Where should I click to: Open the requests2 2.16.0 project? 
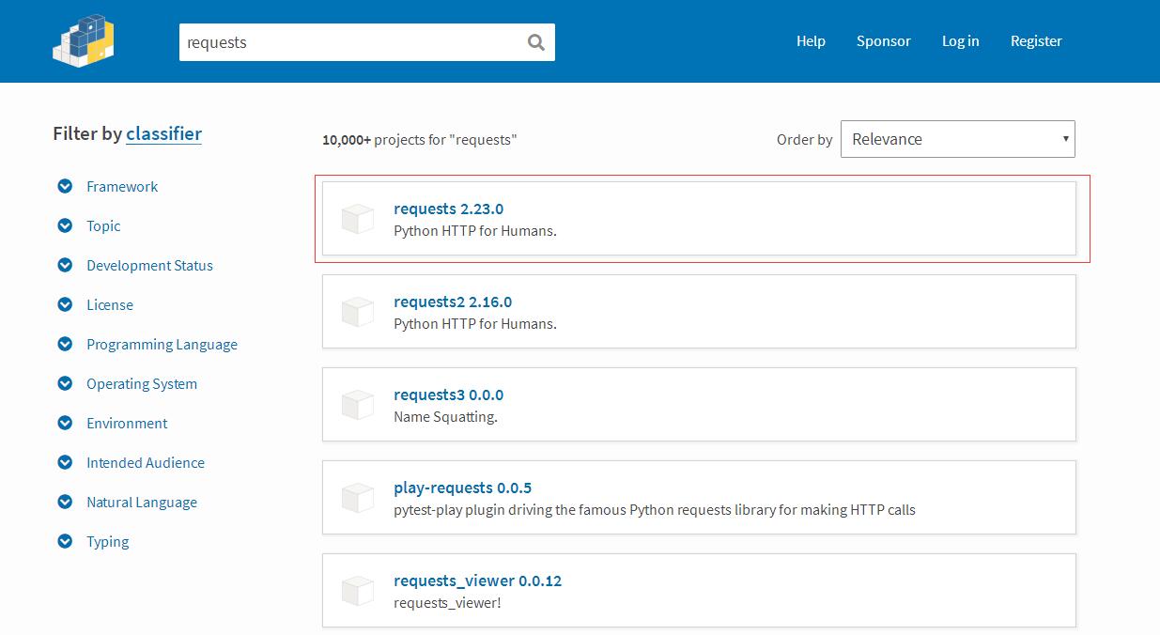(699, 311)
